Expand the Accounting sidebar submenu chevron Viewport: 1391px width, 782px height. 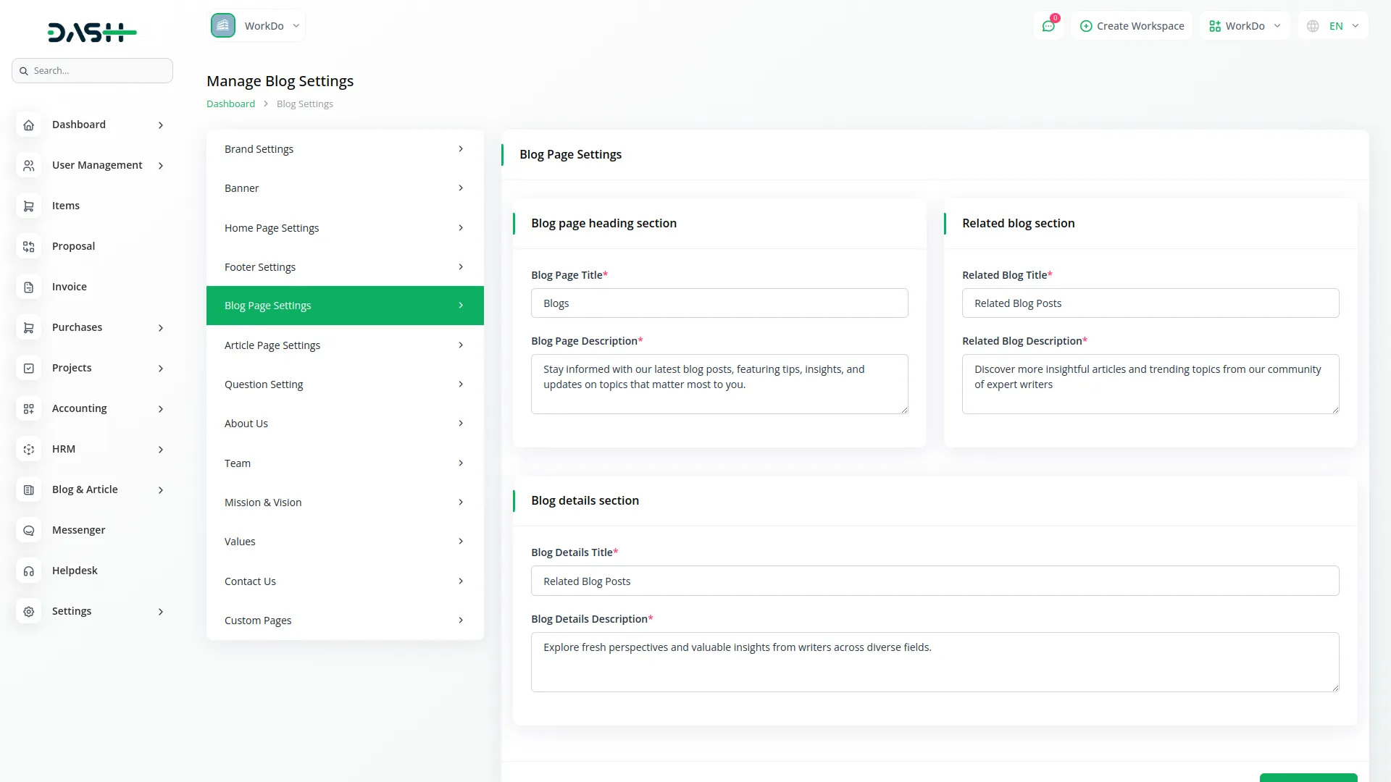pyautogui.click(x=161, y=409)
